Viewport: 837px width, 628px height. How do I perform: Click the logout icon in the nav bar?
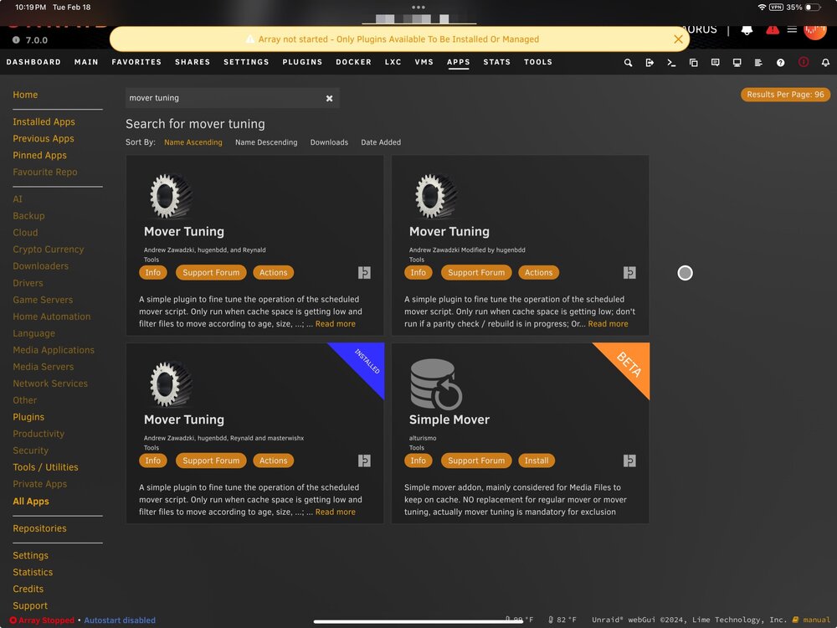[650, 63]
